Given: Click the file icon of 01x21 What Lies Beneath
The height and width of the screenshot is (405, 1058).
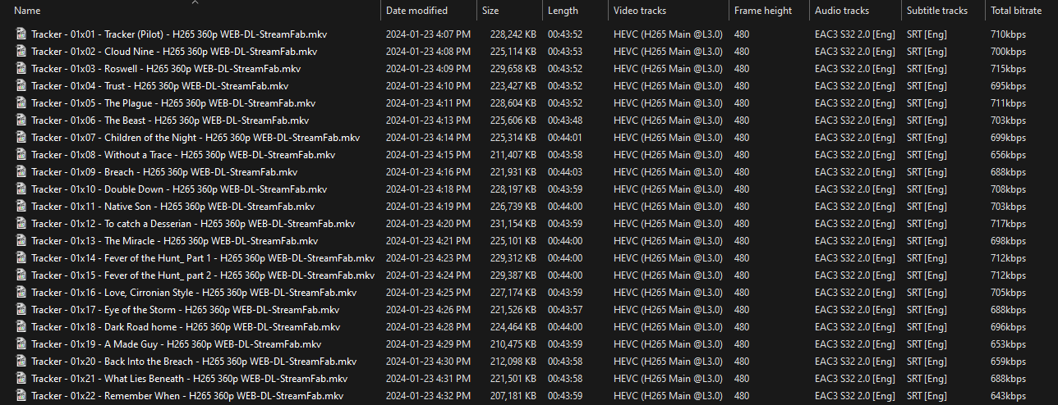Looking at the screenshot, I should (21, 379).
